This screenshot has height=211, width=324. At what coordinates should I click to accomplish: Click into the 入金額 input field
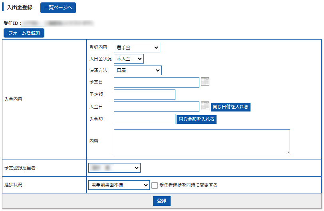pyautogui.click(x=144, y=119)
